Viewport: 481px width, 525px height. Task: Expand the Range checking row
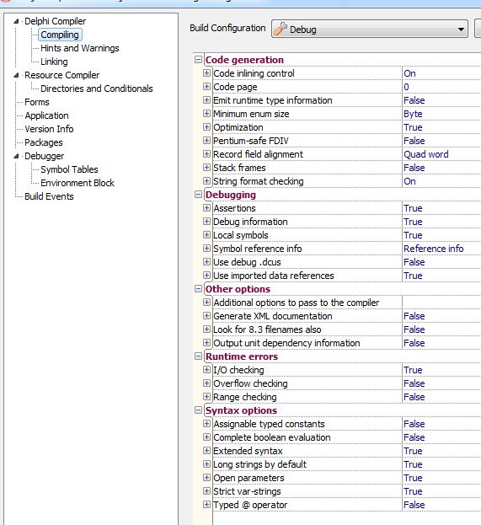(x=207, y=397)
